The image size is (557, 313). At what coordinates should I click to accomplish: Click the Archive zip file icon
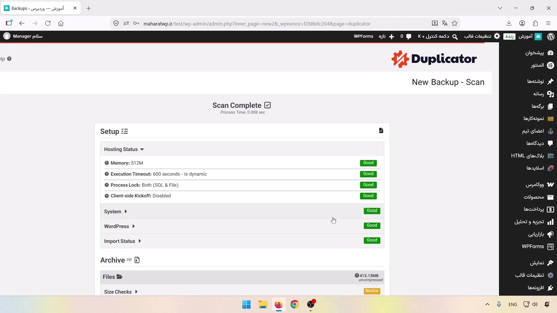[x=137, y=260]
